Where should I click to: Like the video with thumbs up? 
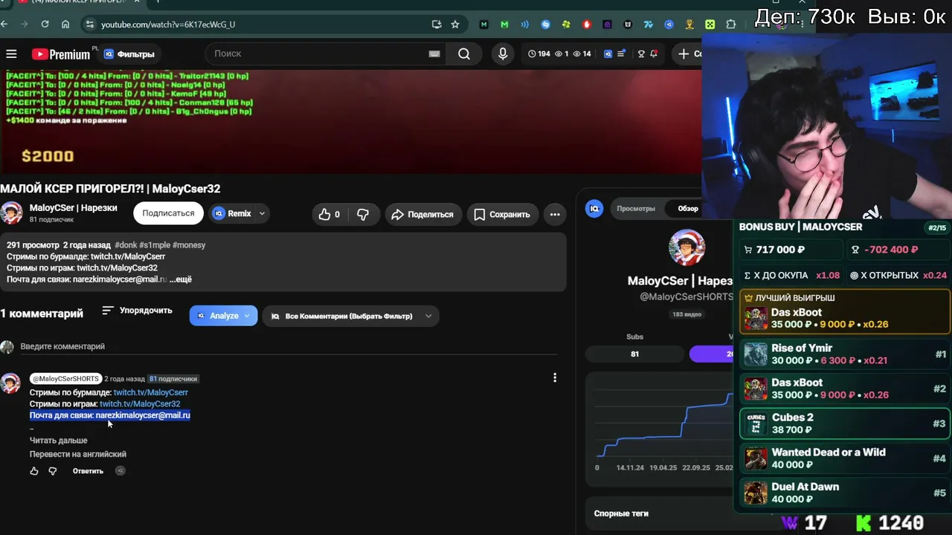[x=329, y=214]
